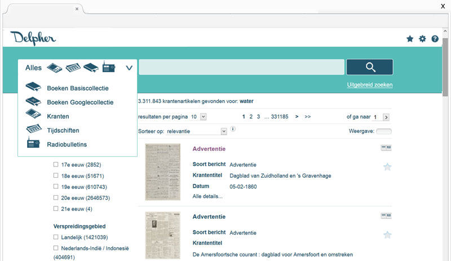
Task: Toggle the Weergave view switch
Action: click(384, 131)
